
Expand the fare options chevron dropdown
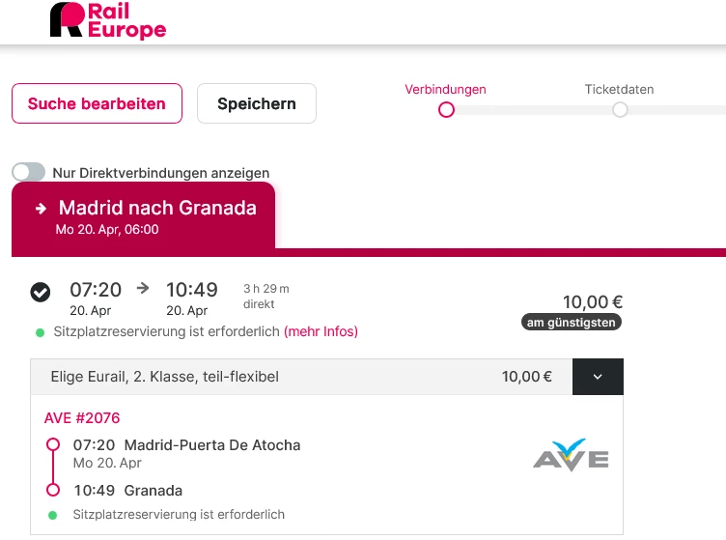[598, 377]
